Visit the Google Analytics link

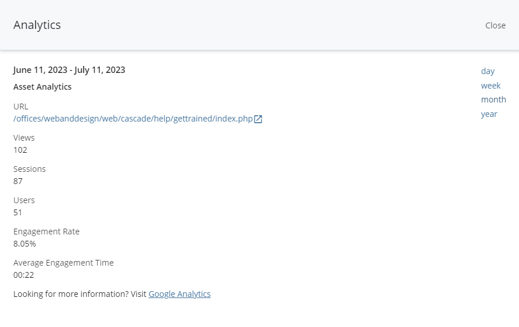(x=179, y=294)
